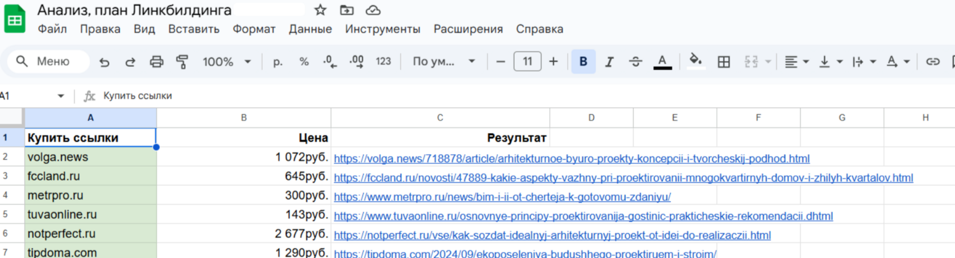
Task: Open the 100% zoom dropdown
Action: [227, 62]
